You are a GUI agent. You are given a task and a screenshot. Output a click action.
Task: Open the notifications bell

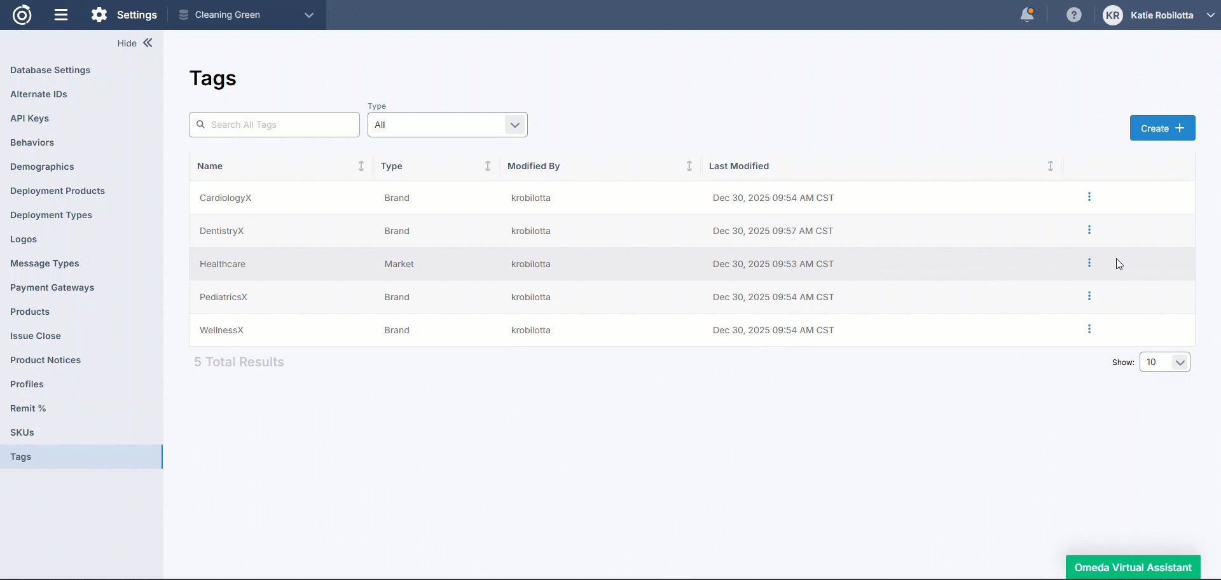(1026, 15)
